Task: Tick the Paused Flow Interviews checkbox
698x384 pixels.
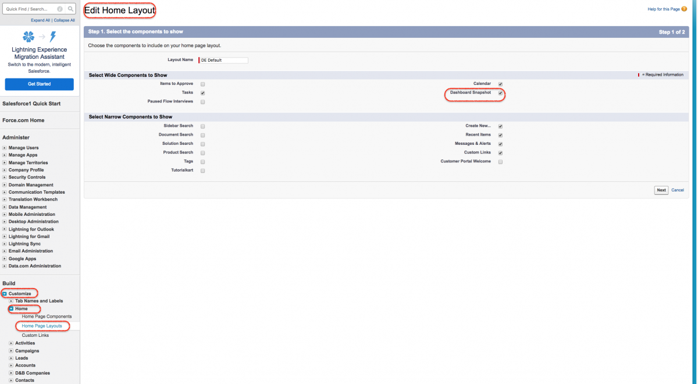Action: [x=203, y=102]
